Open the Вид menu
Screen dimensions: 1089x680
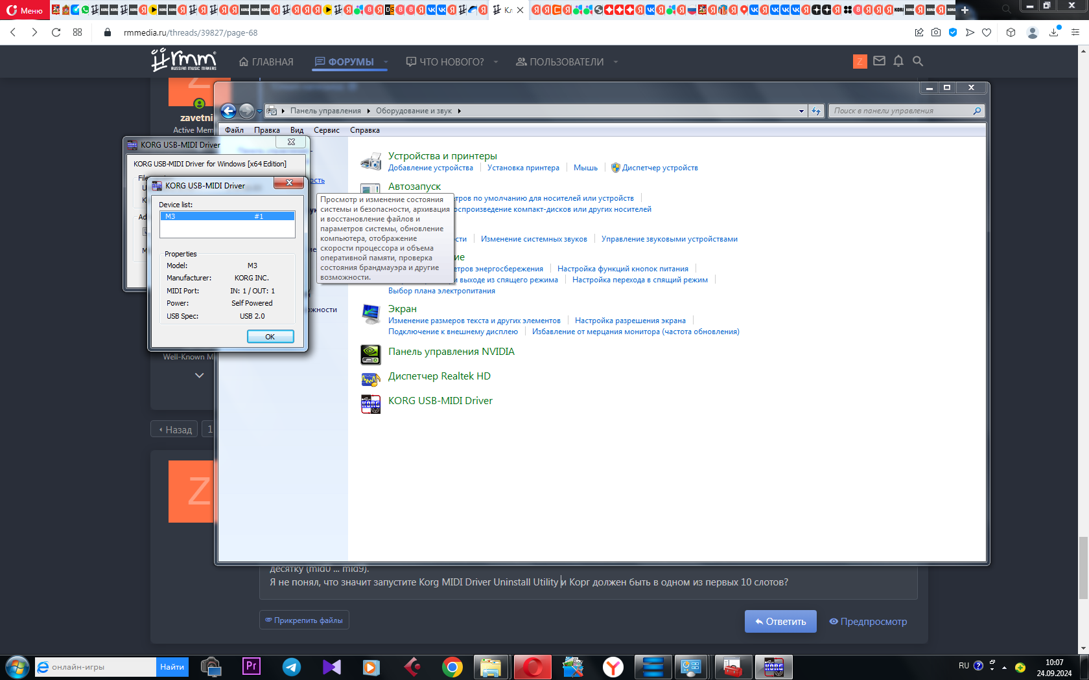click(x=297, y=130)
